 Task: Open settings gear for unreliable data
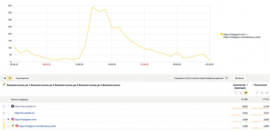pyautogui.click(x=227, y=78)
